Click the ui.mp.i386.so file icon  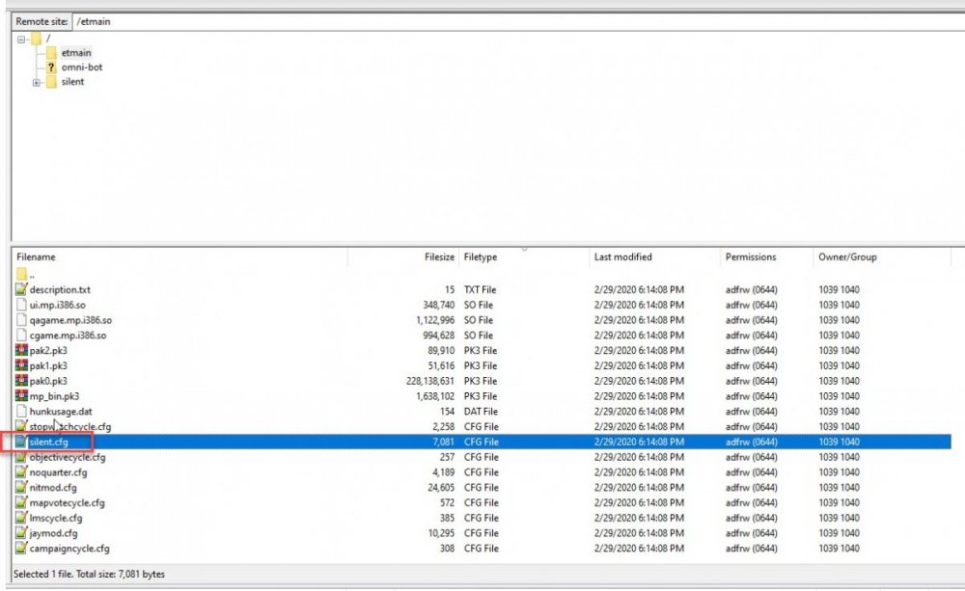click(x=21, y=305)
